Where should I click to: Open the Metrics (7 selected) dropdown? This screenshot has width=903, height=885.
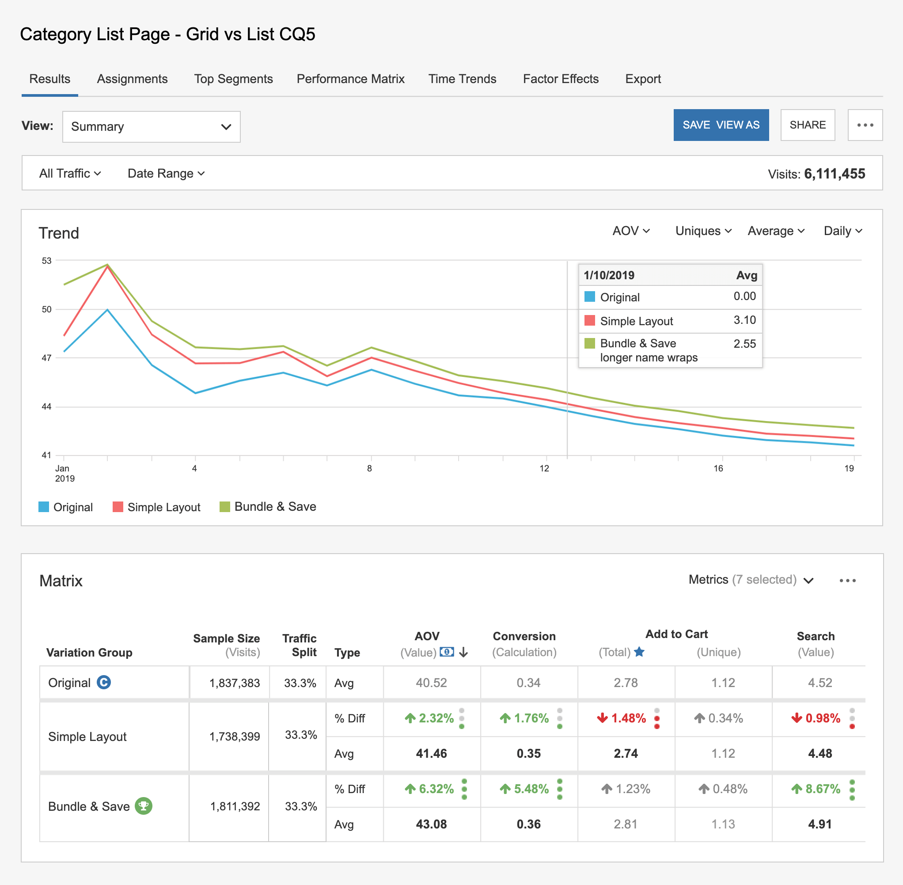click(x=751, y=580)
